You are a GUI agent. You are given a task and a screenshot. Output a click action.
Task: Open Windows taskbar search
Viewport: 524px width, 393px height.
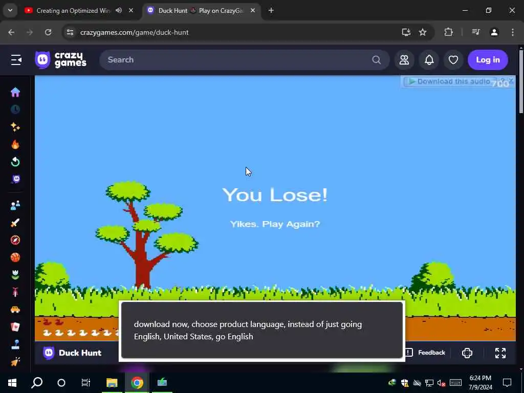pos(37,383)
